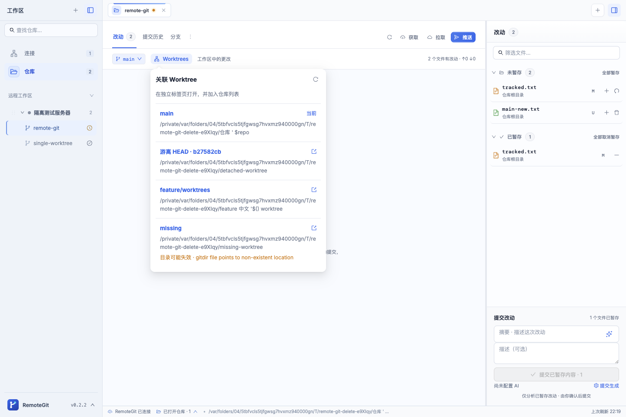Click the missing worktree name

(171, 228)
